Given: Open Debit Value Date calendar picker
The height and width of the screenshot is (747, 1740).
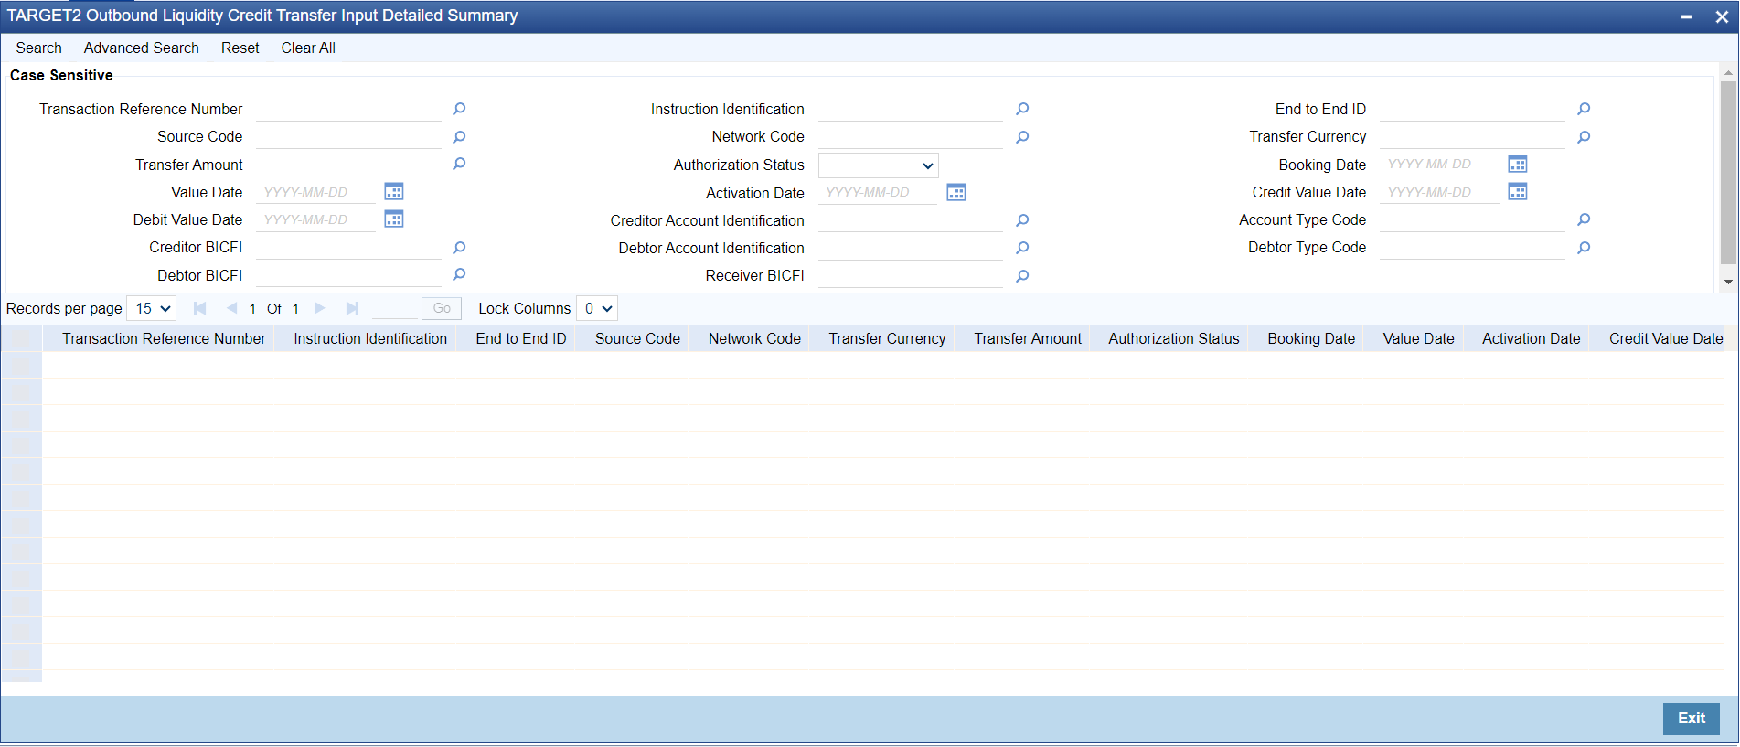Looking at the screenshot, I should click(x=394, y=219).
